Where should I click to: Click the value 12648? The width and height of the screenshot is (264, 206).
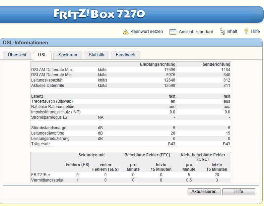(x=170, y=80)
